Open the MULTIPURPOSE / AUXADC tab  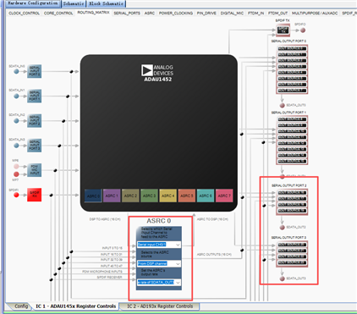point(315,14)
